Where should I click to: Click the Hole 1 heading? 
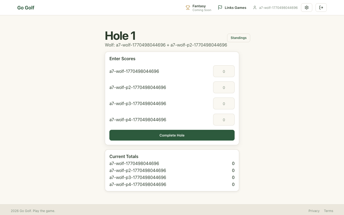coord(120,36)
